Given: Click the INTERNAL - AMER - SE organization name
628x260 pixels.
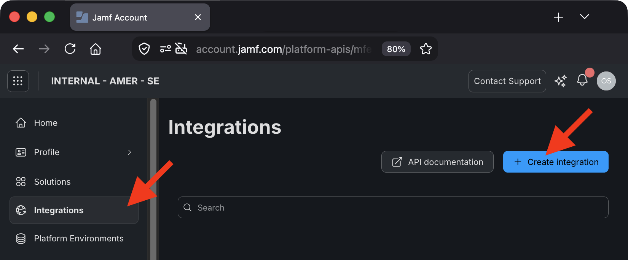Looking at the screenshot, I should [105, 81].
